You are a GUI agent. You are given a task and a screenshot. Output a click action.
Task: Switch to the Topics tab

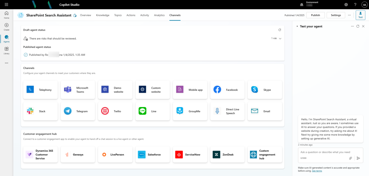[118, 15]
